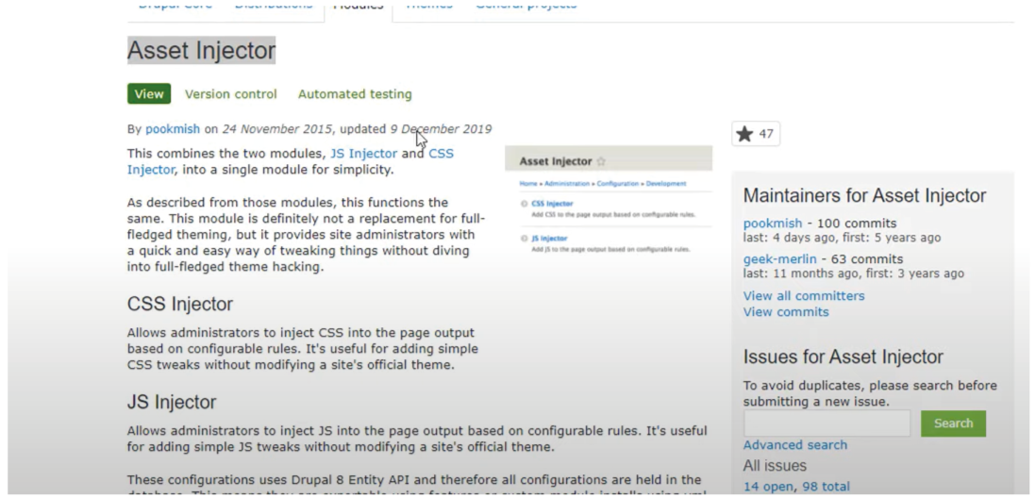1036x498 pixels.
Task: Focus the issue search input field
Action: (x=827, y=423)
